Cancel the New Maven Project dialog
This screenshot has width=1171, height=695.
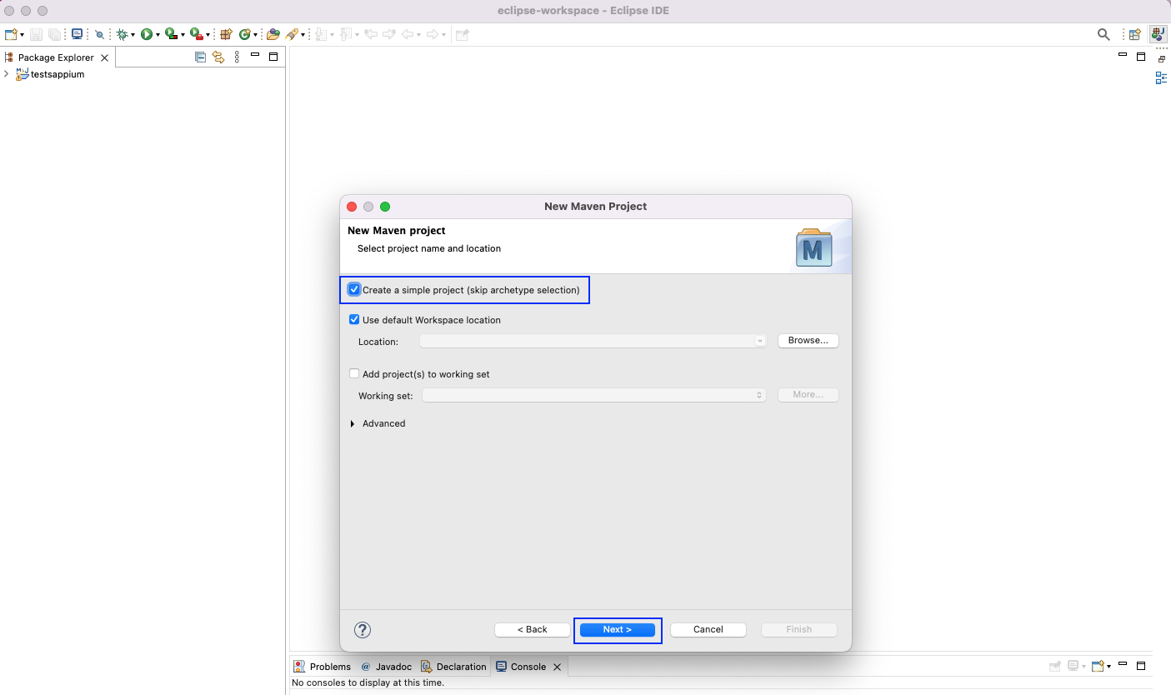point(708,630)
